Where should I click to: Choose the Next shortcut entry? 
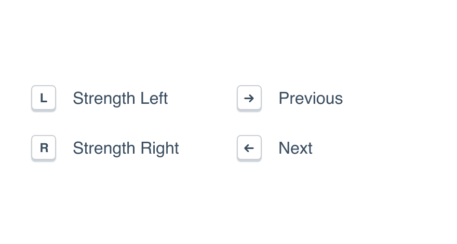[295, 148]
